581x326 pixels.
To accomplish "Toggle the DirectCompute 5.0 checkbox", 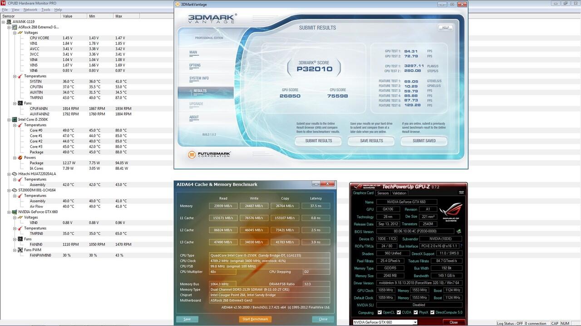I will (x=432, y=312).
